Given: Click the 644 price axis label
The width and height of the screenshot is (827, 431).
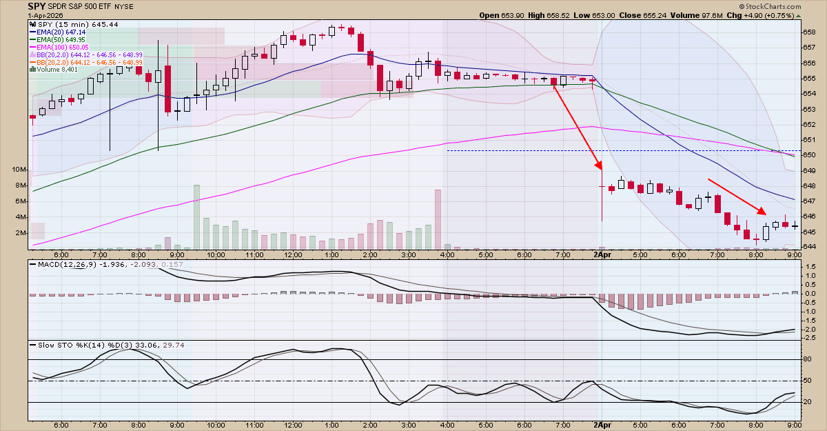Looking at the screenshot, I should click(810, 246).
